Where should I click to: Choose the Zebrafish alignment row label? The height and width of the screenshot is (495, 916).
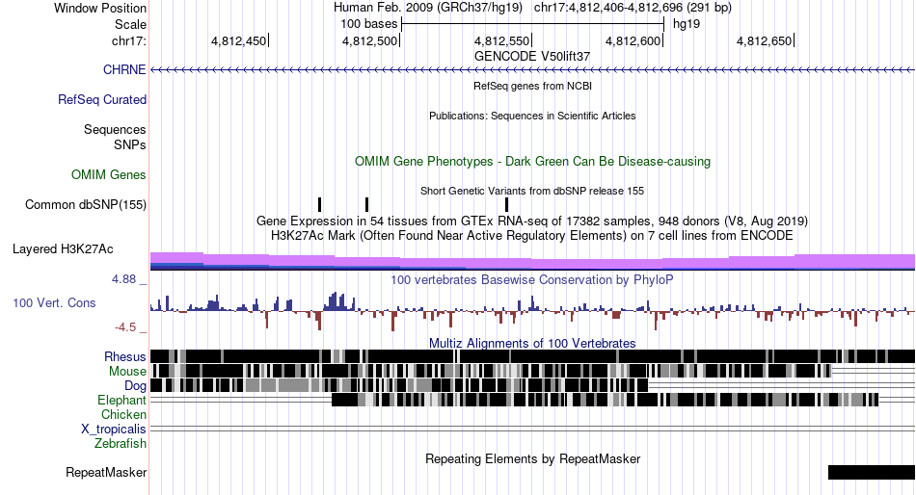[120, 444]
